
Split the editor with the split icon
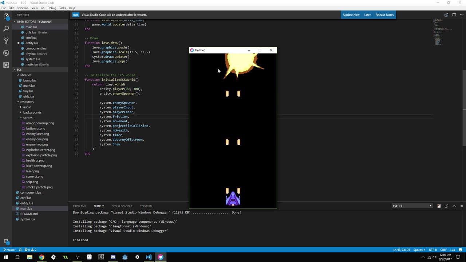click(454, 15)
